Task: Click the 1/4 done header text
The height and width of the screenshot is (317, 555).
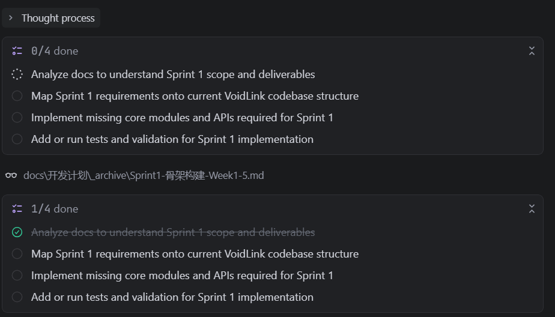Action: (55, 209)
